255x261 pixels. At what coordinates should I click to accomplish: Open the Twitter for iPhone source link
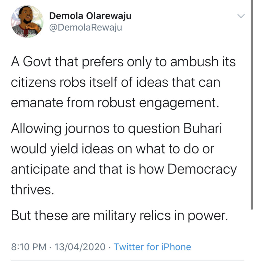(152, 247)
